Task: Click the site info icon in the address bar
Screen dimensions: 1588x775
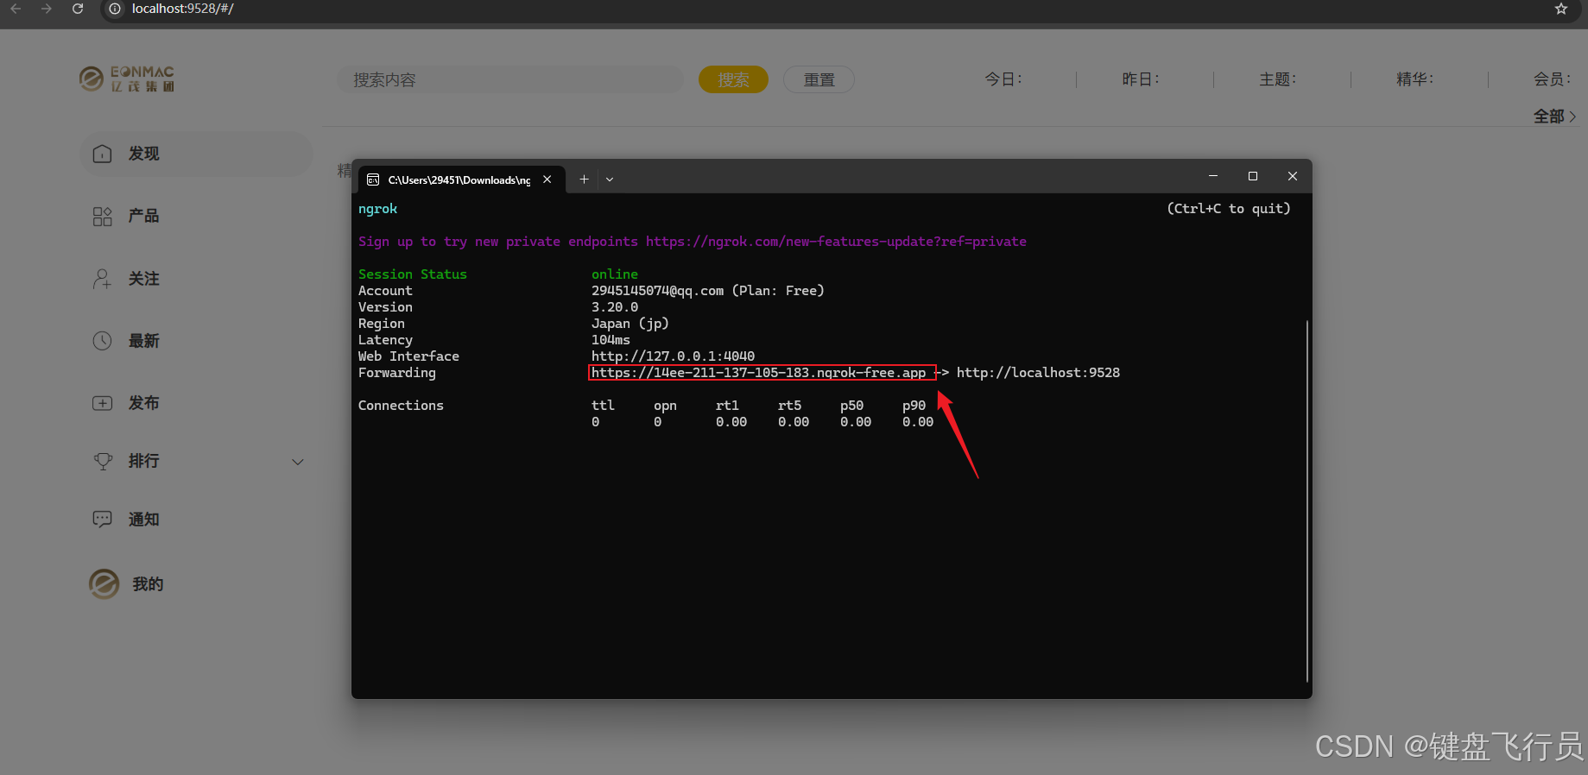Action: click(115, 9)
